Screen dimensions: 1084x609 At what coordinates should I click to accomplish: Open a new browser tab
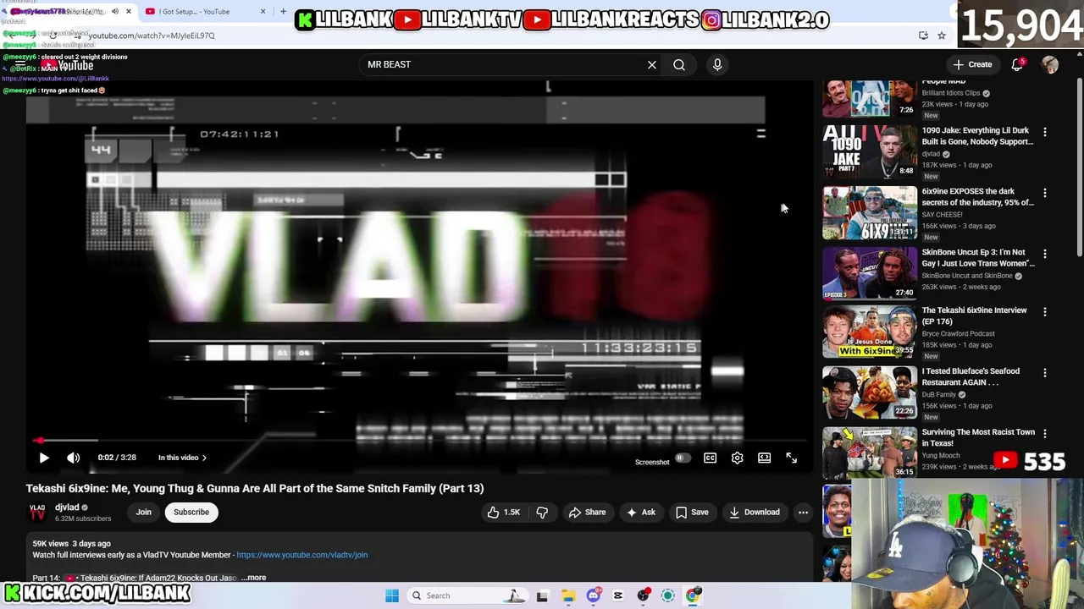pos(283,12)
